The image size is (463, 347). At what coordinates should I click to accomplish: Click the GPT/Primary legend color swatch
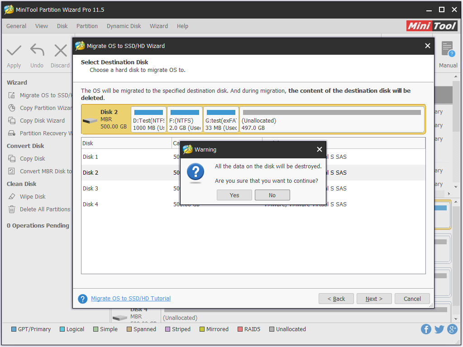14,329
